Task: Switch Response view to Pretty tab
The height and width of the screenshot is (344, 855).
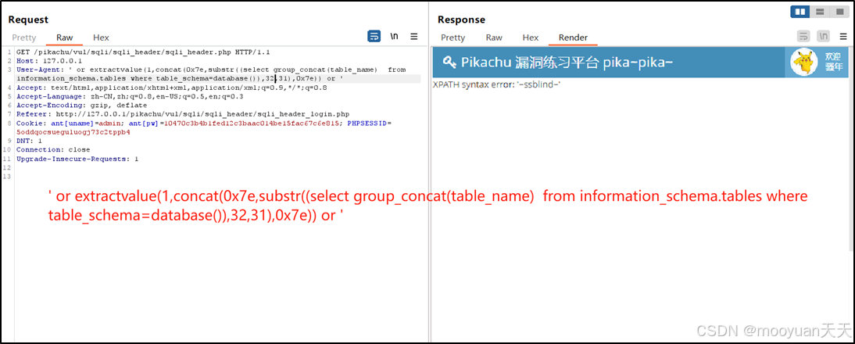Action: pyautogui.click(x=453, y=38)
